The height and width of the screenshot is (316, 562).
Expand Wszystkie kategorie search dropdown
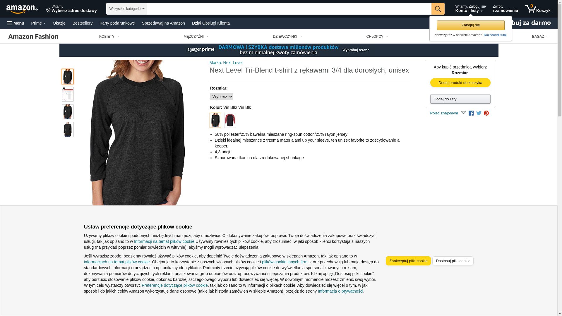tap(127, 9)
